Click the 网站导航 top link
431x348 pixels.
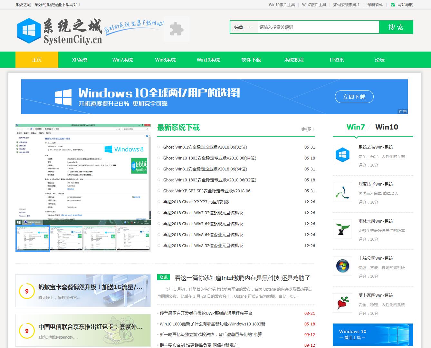pyautogui.click(x=405, y=5)
